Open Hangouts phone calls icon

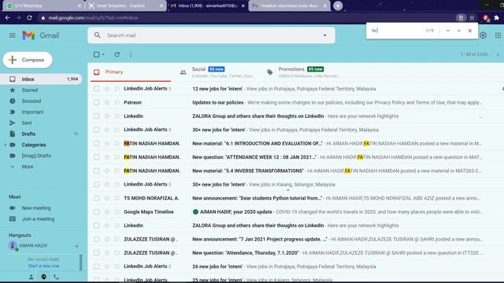[x=56, y=277]
